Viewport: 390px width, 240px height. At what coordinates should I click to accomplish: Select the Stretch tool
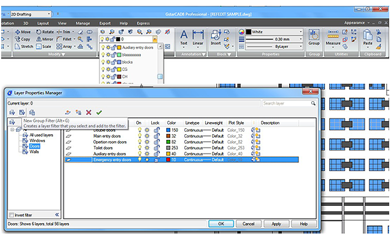point(24,46)
